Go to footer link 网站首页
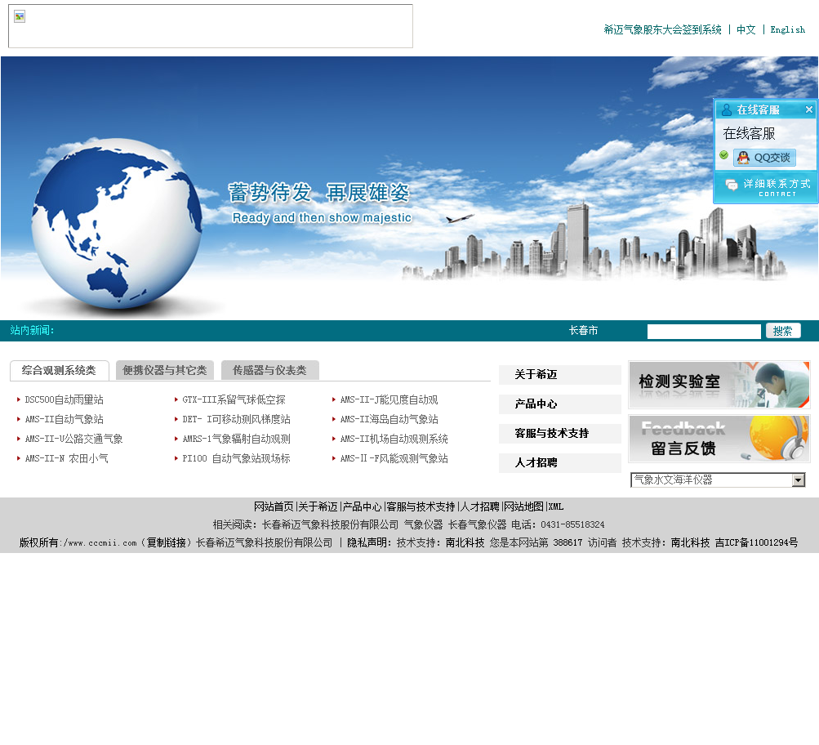Image resolution: width=819 pixels, height=745 pixels. pyautogui.click(x=274, y=506)
